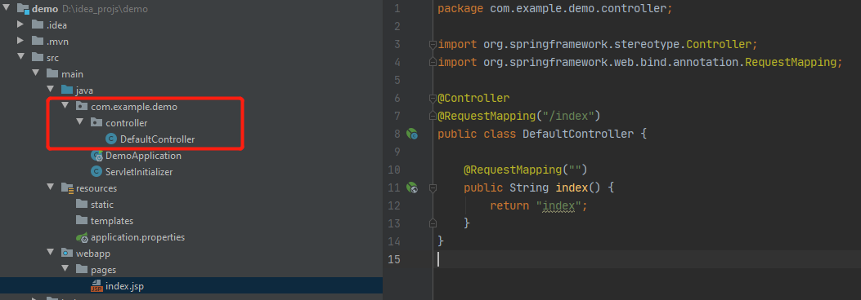Click the pages folder icon

tap(81, 270)
